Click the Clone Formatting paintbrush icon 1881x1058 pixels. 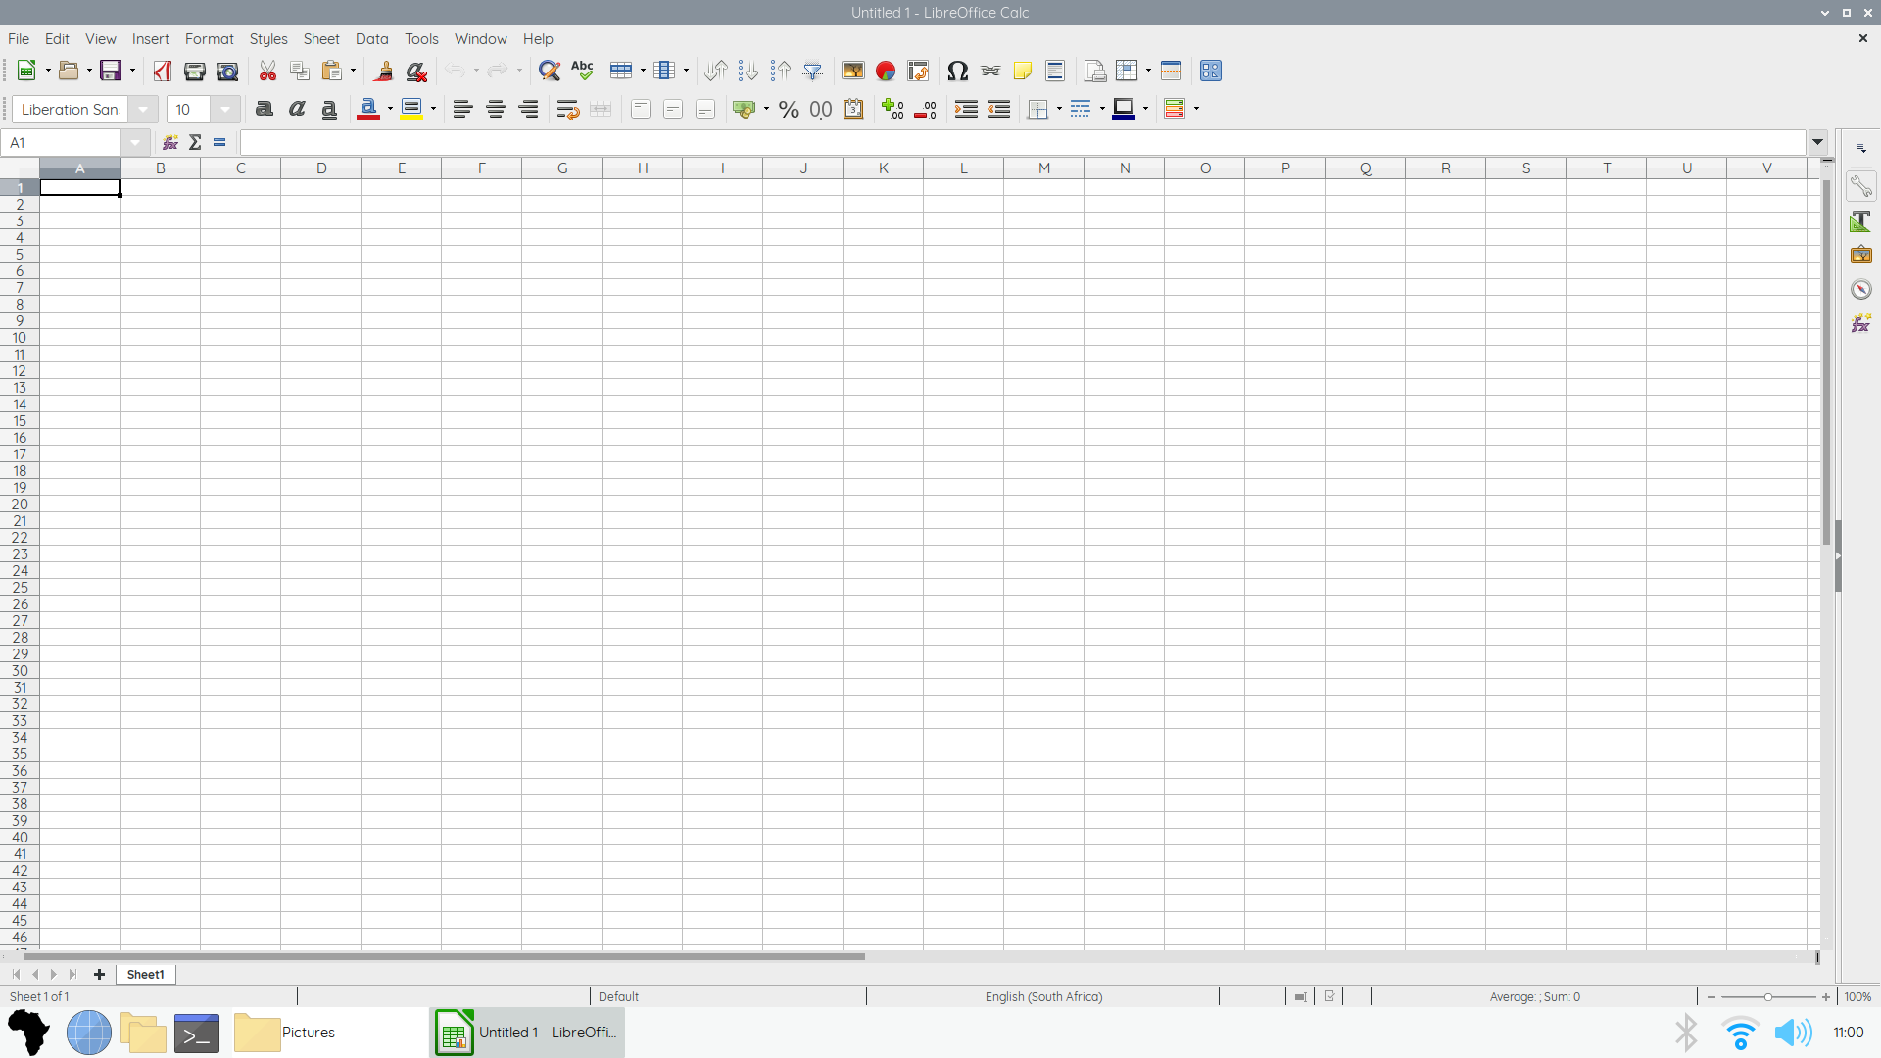point(383,71)
